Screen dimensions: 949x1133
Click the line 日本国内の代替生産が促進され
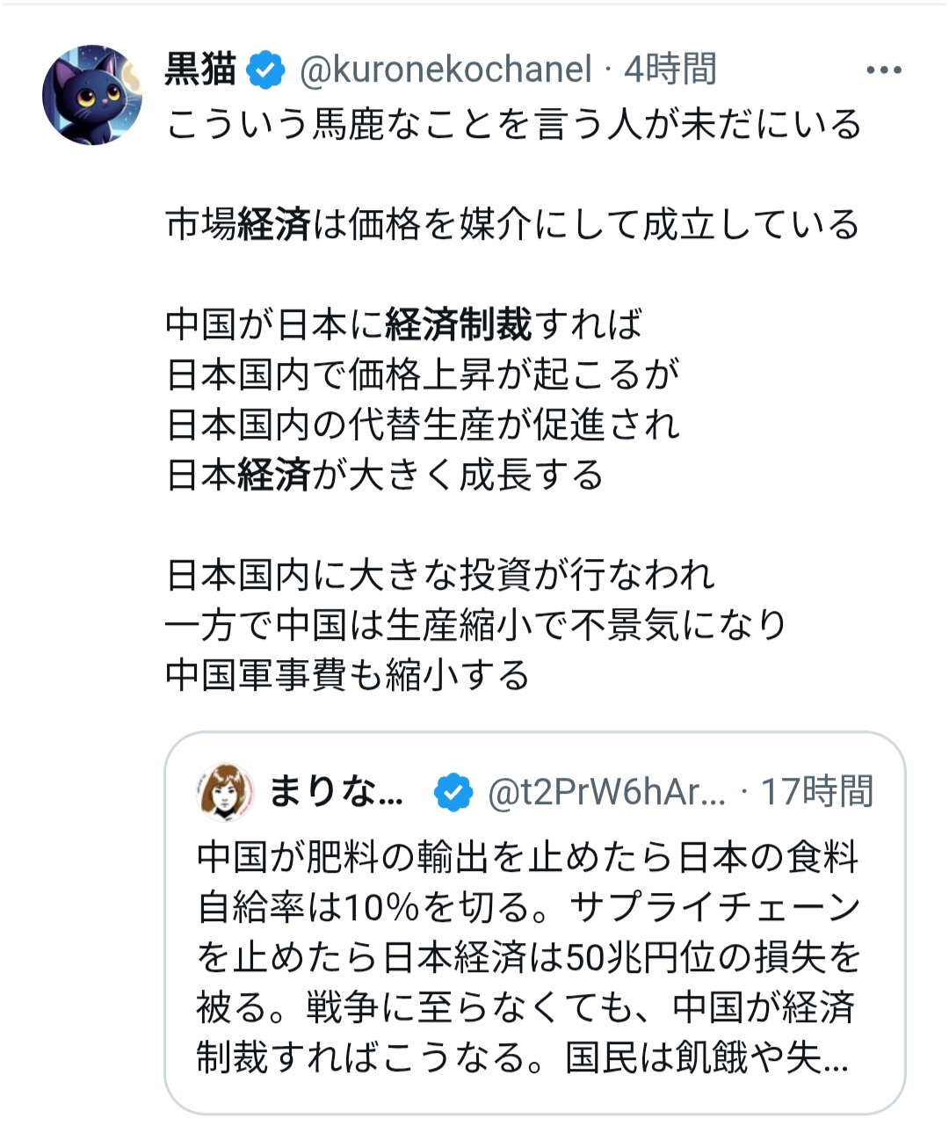tap(423, 425)
